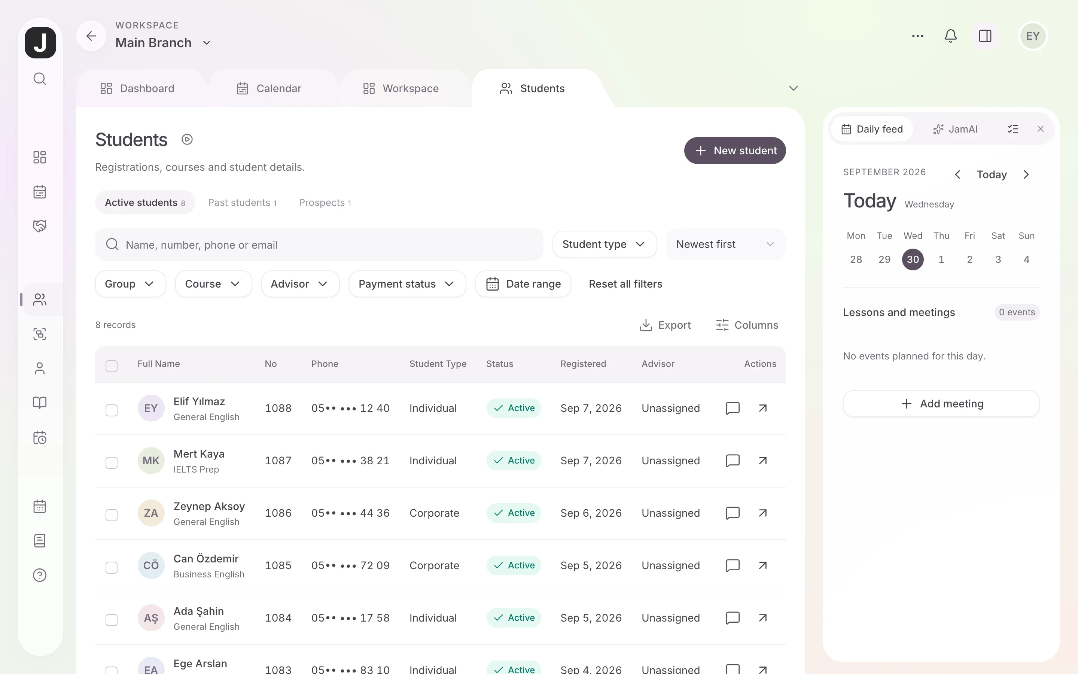
Task: Jump to Today in calendar
Action: [992, 174]
